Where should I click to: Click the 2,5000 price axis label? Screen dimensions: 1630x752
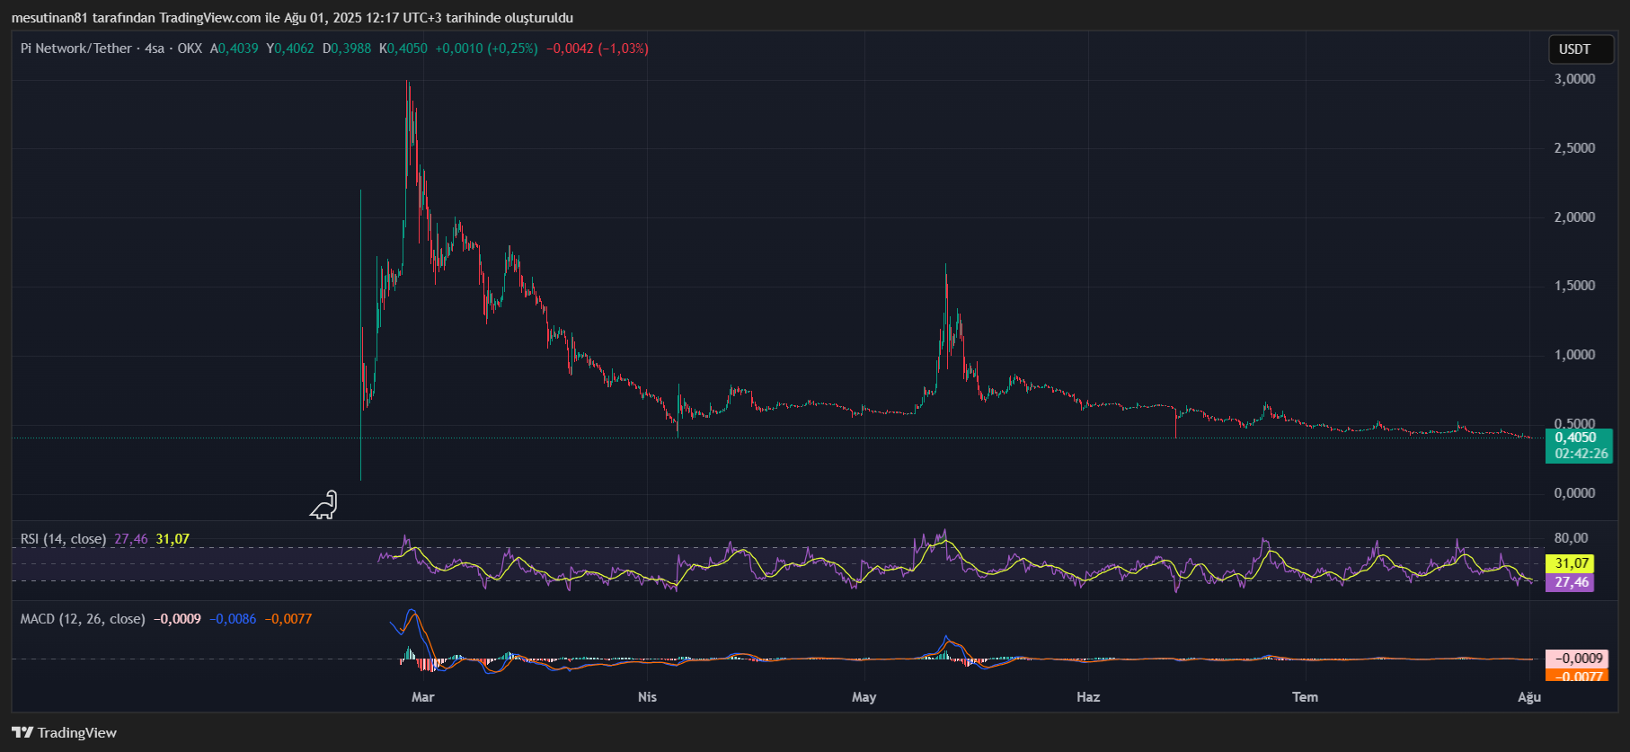click(x=1574, y=148)
